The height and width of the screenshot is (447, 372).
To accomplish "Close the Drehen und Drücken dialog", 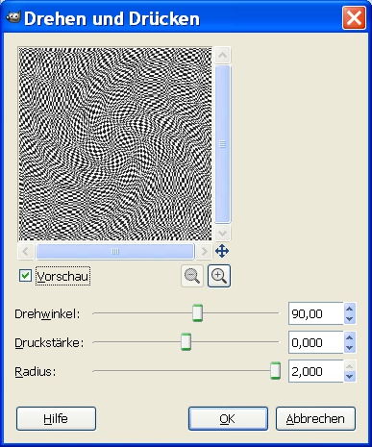I will pos(354,18).
